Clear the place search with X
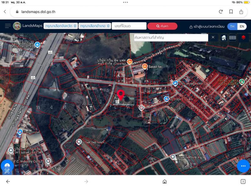This screenshot has width=251, height=188. 213,37
